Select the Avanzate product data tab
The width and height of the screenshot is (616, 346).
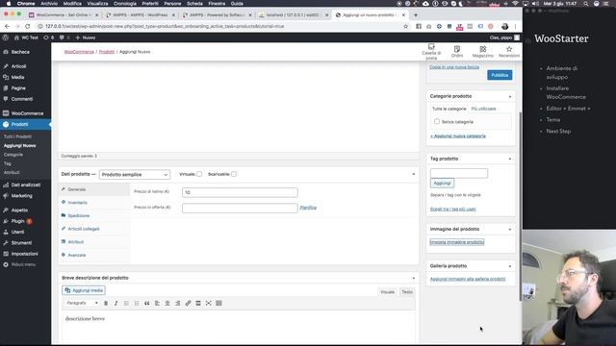94,255
